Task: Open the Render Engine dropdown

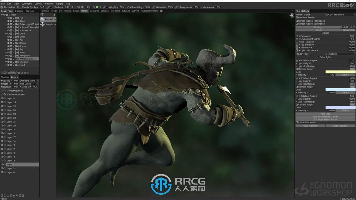Action: click(340, 14)
